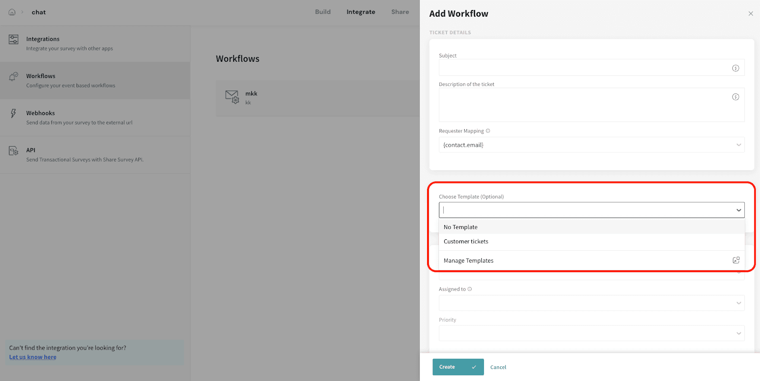
Task: Click the Description field variable icon
Action: click(x=735, y=97)
